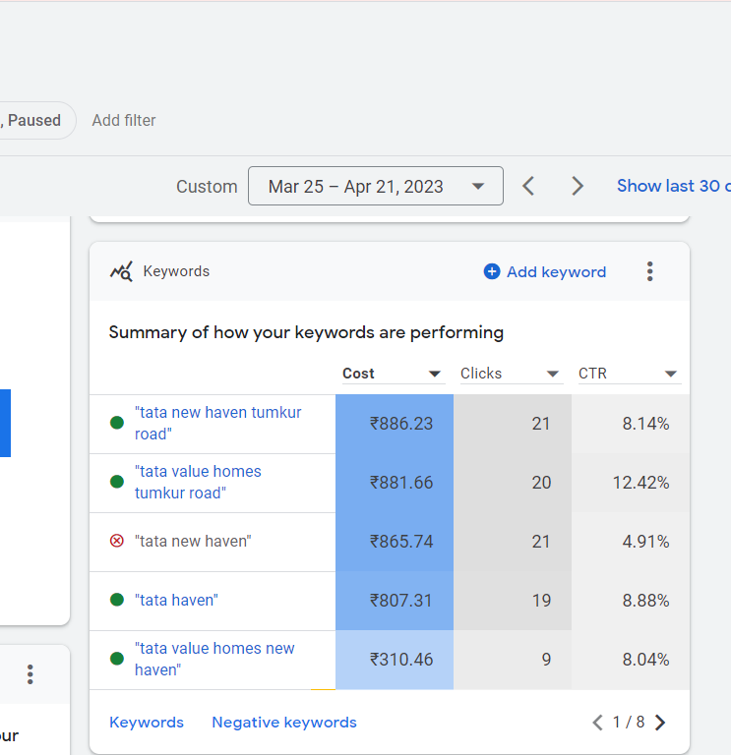Click Add filter field

(124, 120)
